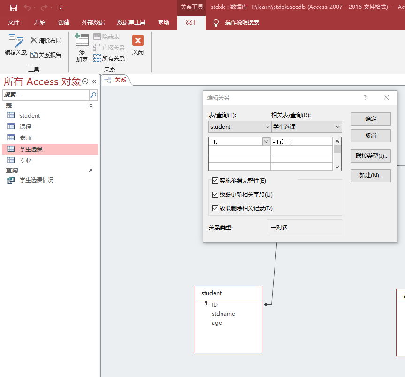
Task: Click 隐藏表 in the ribbon
Action: click(x=107, y=37)
